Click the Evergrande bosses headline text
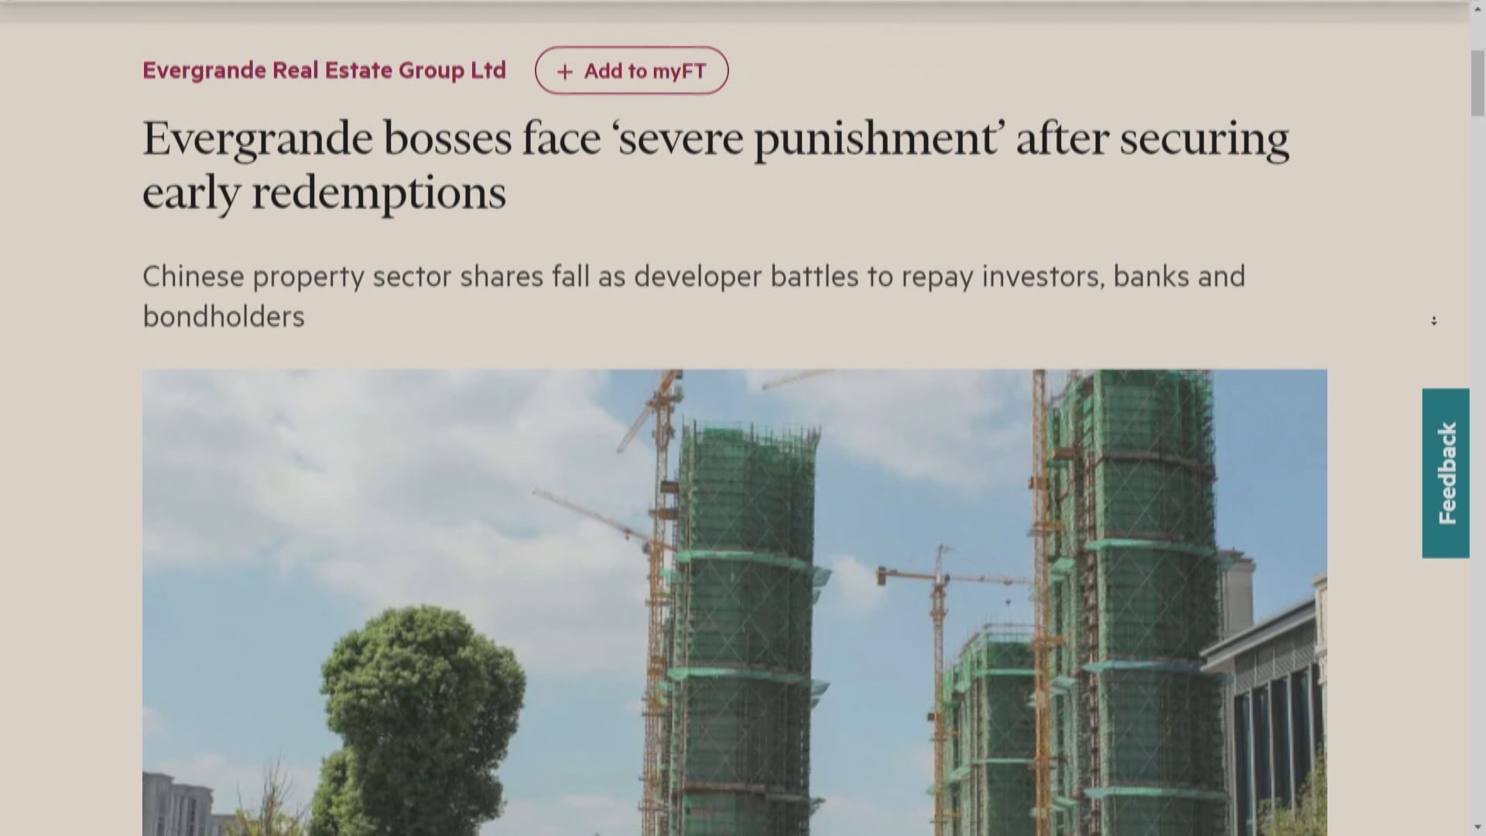 (715, 165)
